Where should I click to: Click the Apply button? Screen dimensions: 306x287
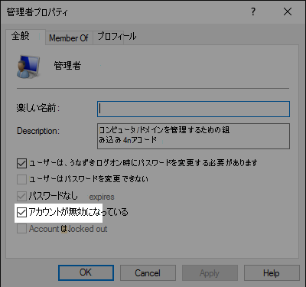[210, 272]
